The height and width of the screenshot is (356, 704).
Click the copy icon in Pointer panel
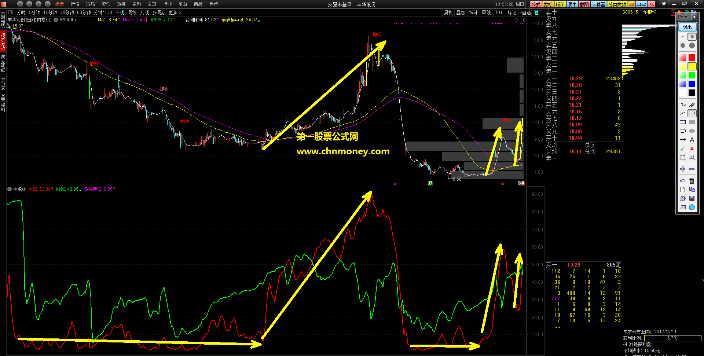pyautogui.click(x=692, y=190)
